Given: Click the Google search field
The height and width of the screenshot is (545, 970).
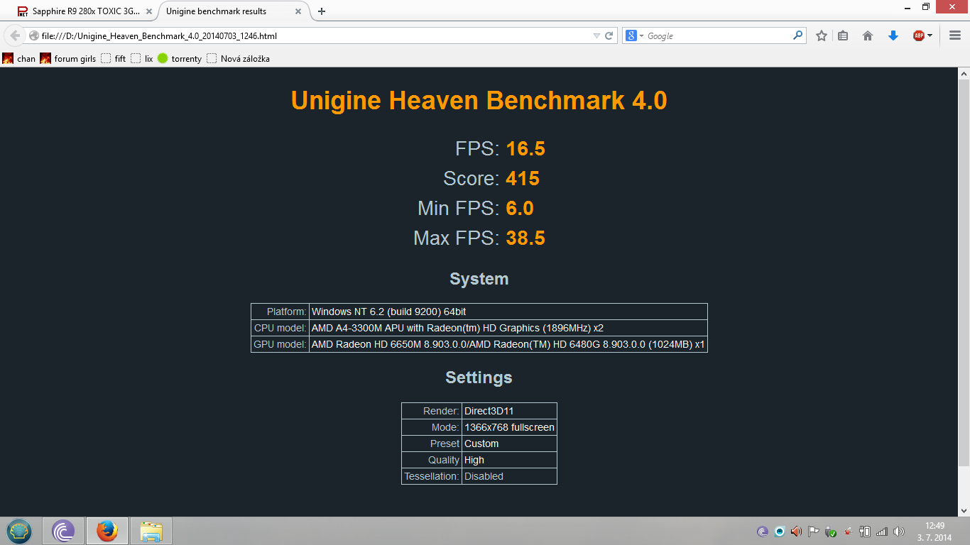Looking at the screenshot, I should [x=717, y=35].
